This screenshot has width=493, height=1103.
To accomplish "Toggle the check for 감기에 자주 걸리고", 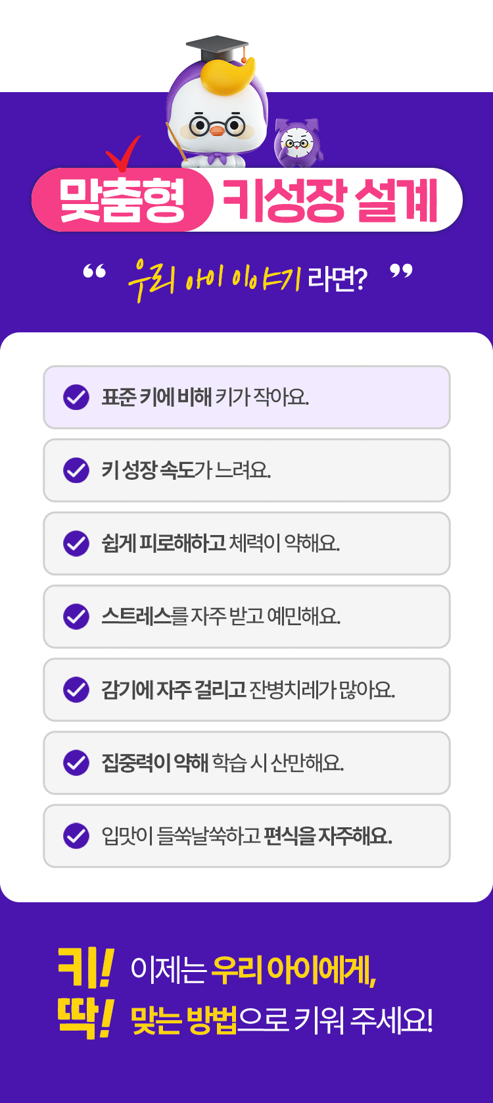I will [76, 690].
